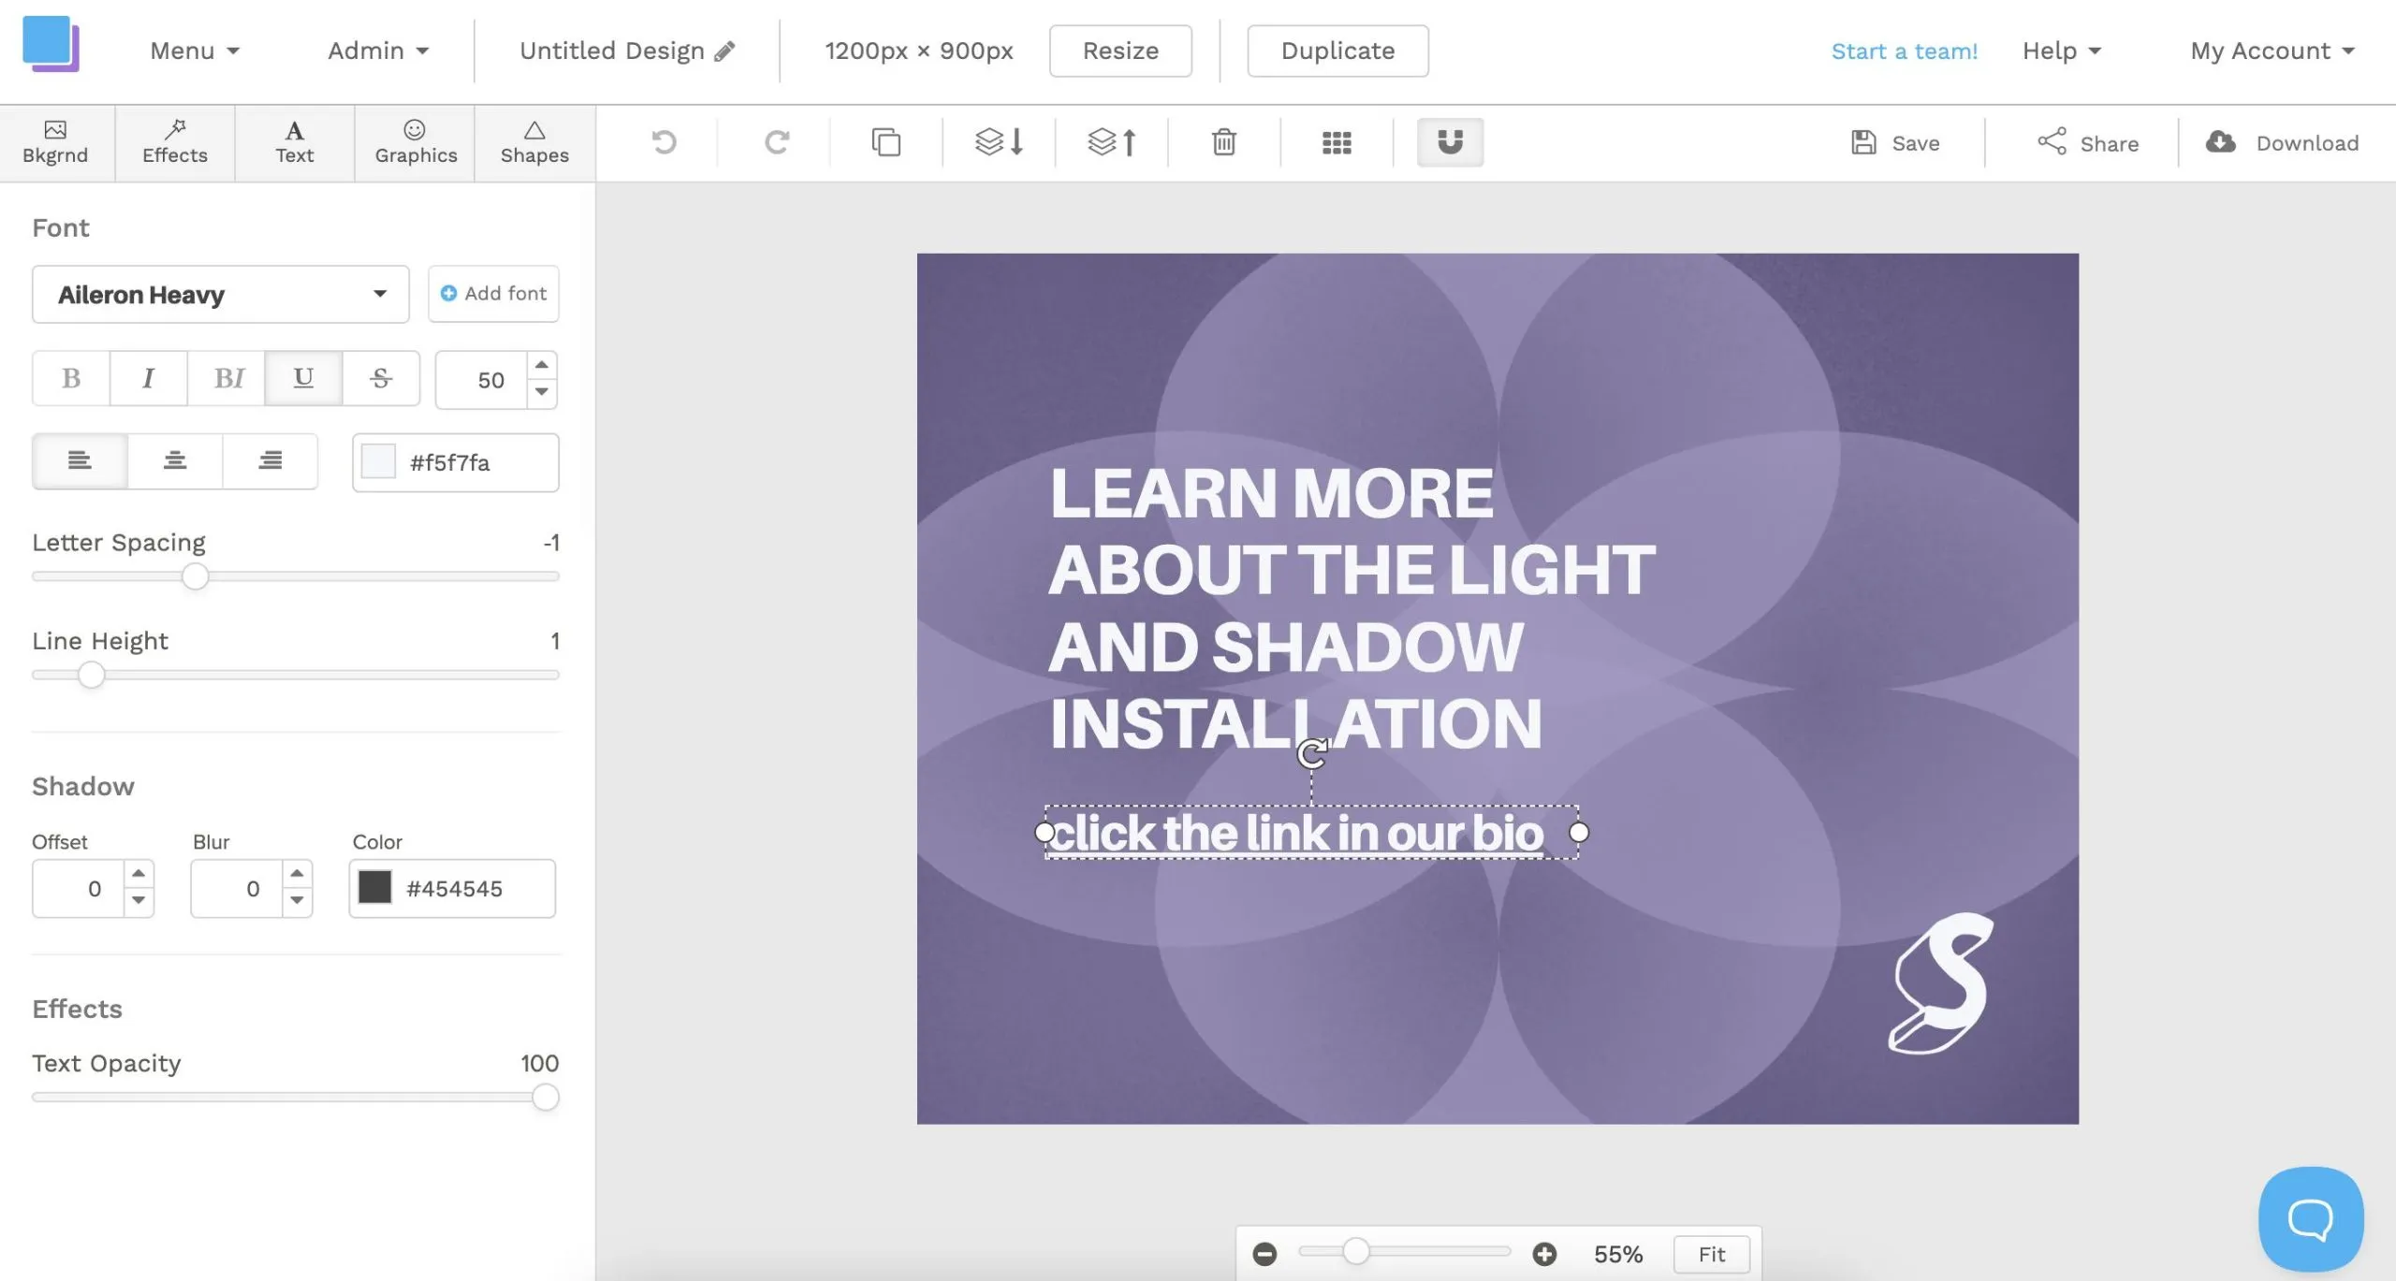Toggle the grid overlay
Image resolution: width=2396 pixels, height=1281 pixels.
click(x=1336, y=142)
